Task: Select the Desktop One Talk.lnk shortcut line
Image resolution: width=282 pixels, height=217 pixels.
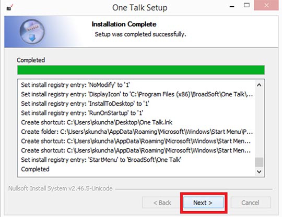Action: pos(97,122)
